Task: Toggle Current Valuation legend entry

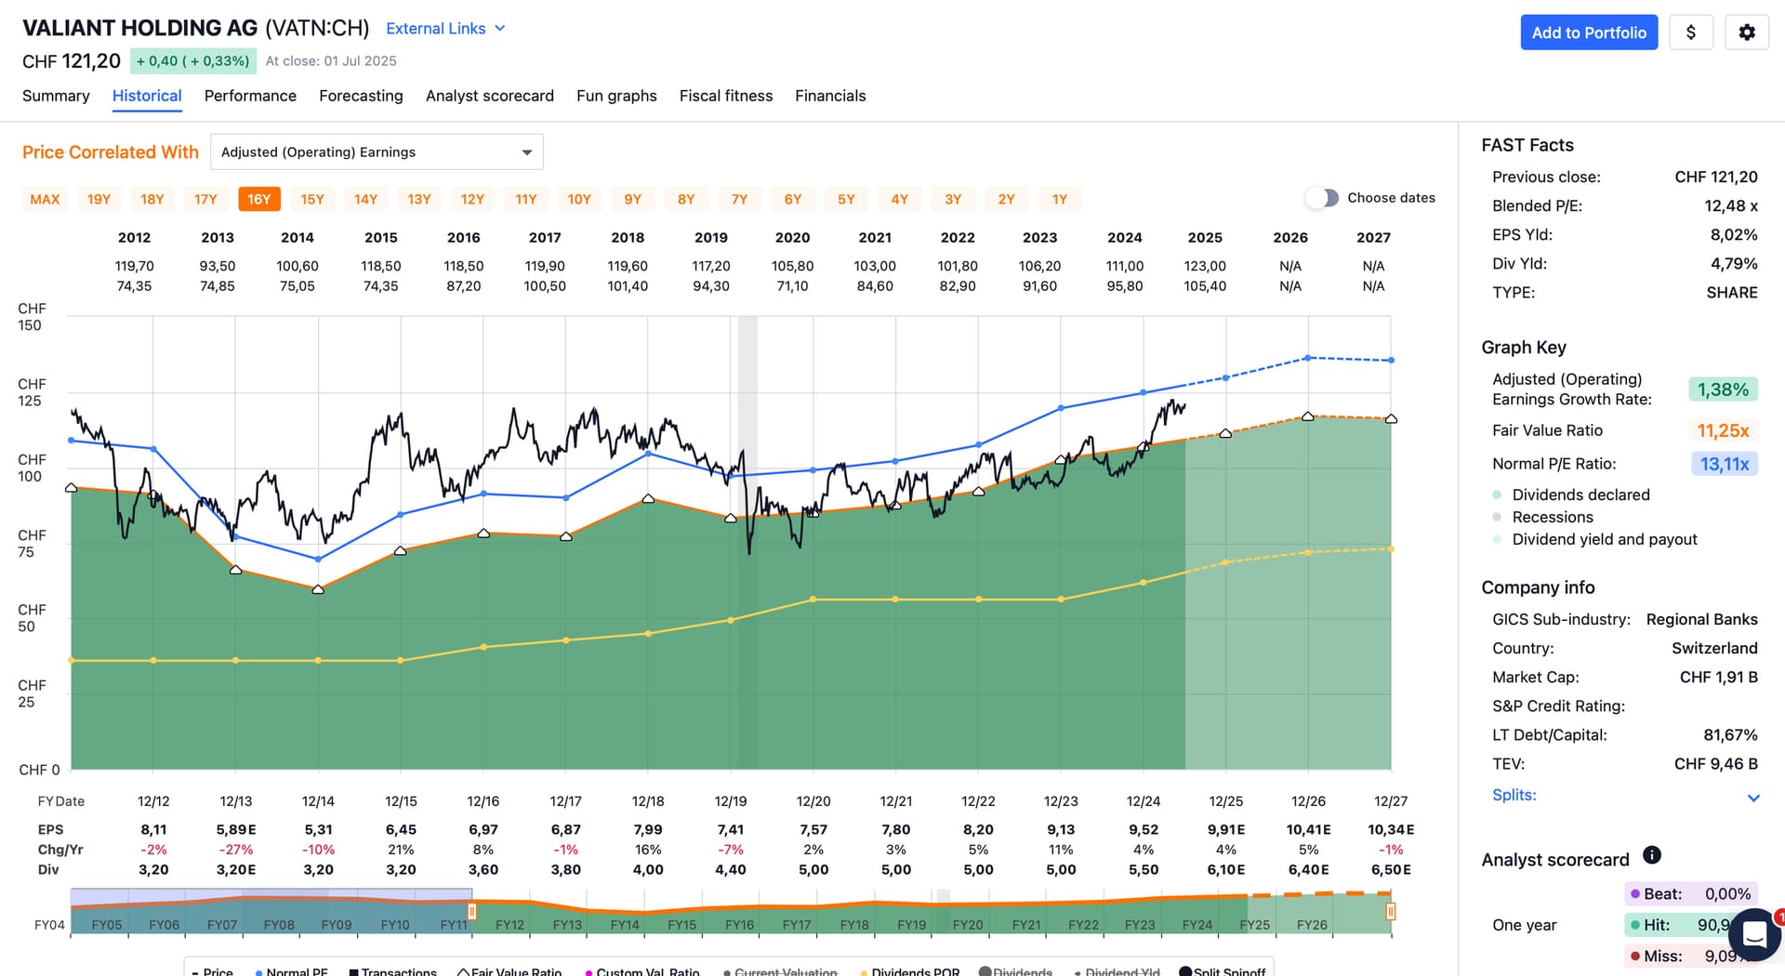Action: point(780,972)
